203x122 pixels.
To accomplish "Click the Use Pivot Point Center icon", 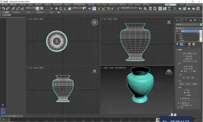I will (84, 9).
